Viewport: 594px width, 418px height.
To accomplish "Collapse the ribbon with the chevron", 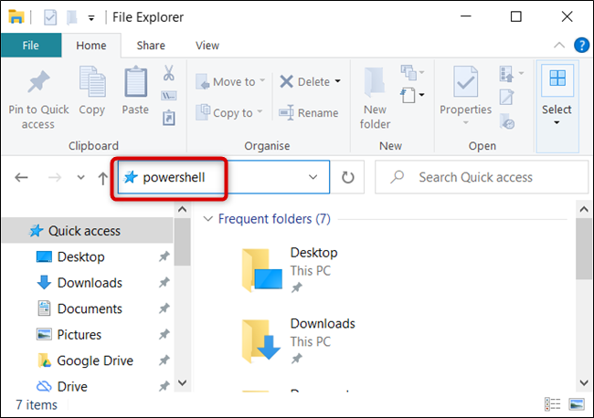I will coord(559,46).
